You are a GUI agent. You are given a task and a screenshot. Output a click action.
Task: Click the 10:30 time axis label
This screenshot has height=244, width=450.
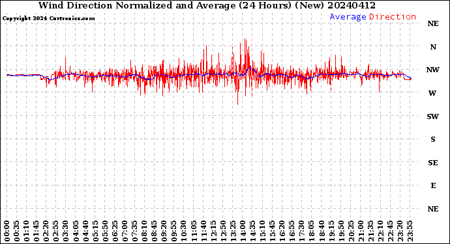click(183, 231)
